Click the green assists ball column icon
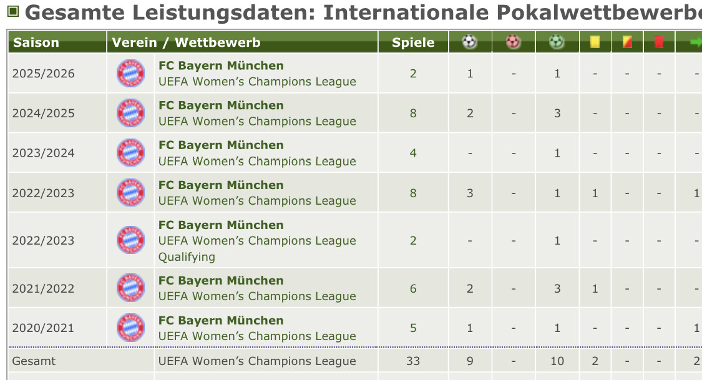Screen dimensions: 702x380 tap(557, 42)
